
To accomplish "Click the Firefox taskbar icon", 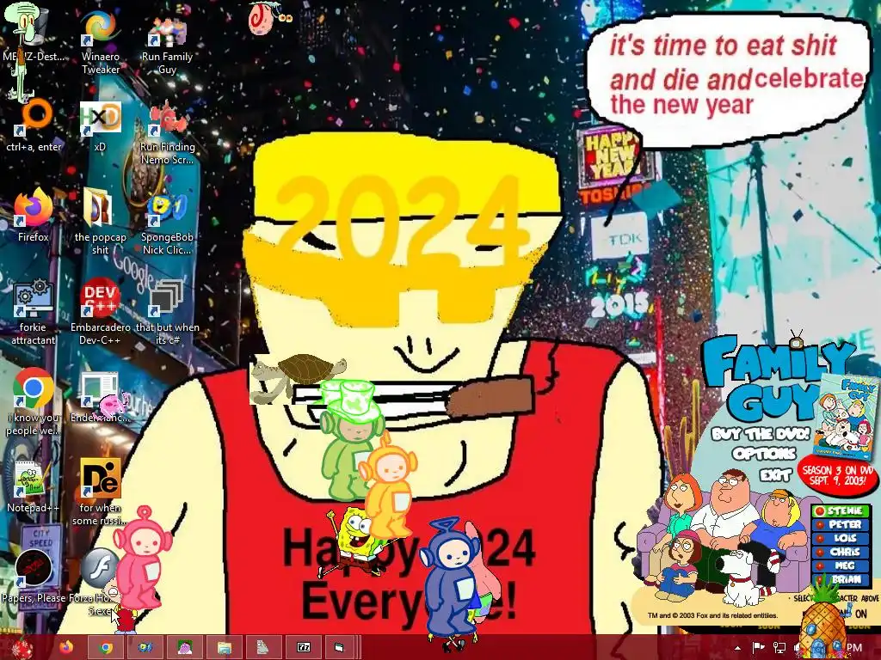I will (x=66, y=648).
